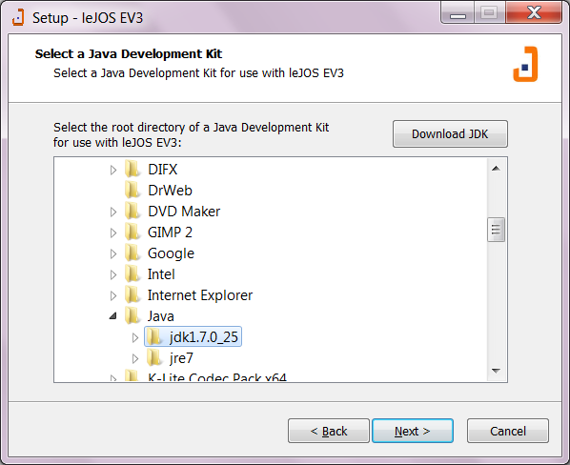Expand the GIMP 2 folder node
Image resolution: width=570 pixels, height=465 pixels.
tap(113, 232)
